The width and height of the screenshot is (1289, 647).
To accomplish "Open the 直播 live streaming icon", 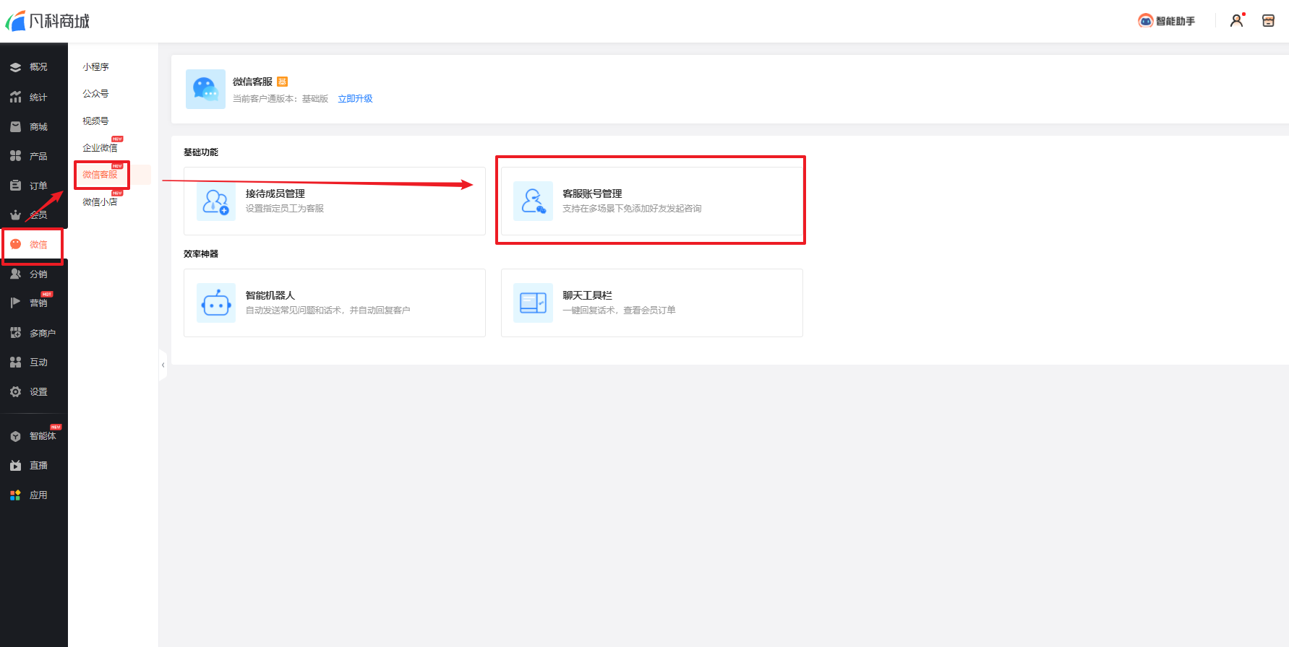I will [x=15, y=466].
